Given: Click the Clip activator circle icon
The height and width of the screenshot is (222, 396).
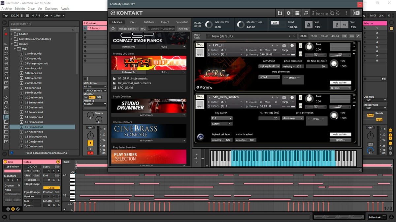Looking at the screenshot, I should [6, 162].
